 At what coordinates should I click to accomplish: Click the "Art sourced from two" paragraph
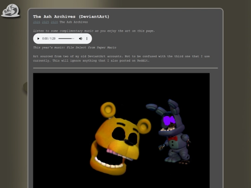(x=121, y=58)
